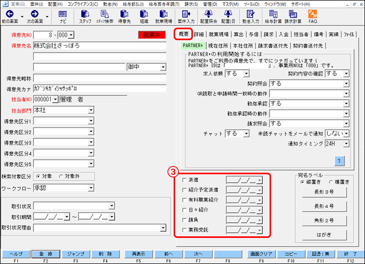This screenshot has width=365, height=264.
Task: Open the 取引状況理由 dropdown
Action: [163, 228]
